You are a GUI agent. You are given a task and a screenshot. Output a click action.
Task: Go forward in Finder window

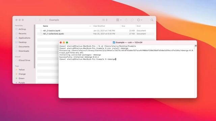(x=45, y=20)
